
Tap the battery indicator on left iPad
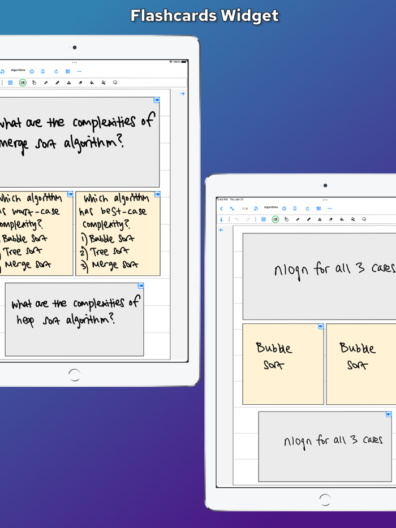point(184,62)
